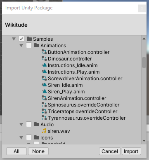Click the Audio folder label
Image resolution: width=149 pixels, height=160 pixels.
pyautogui.click(x=47, y=125)
